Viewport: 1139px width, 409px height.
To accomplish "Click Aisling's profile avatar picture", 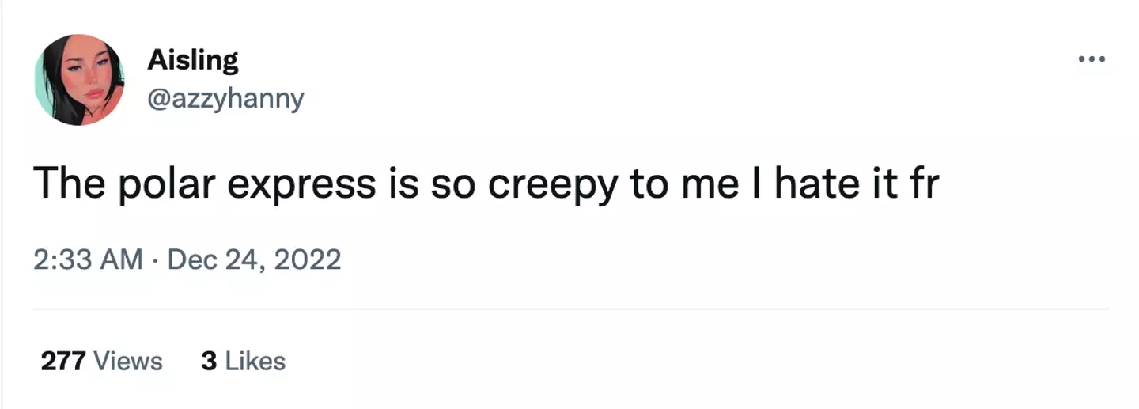I will click(x=79, y=80).
